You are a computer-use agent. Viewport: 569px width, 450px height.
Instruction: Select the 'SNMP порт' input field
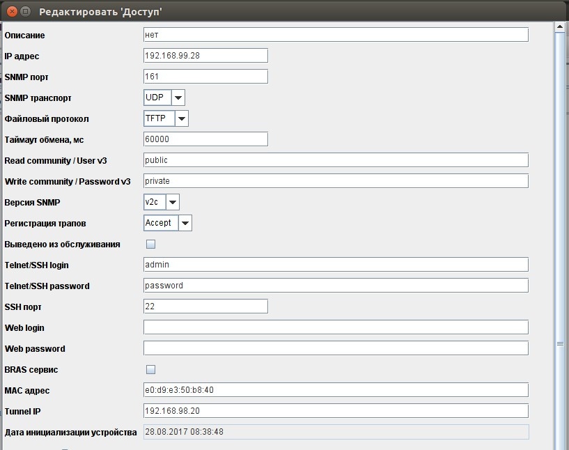pyautogui.click(x=205, y=77)
